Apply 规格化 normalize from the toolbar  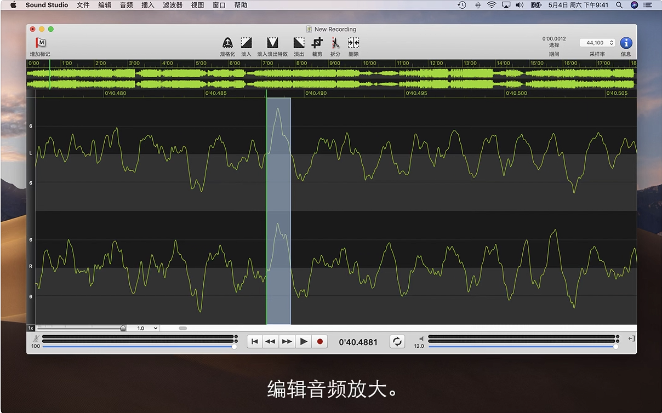tap(227, 43)
